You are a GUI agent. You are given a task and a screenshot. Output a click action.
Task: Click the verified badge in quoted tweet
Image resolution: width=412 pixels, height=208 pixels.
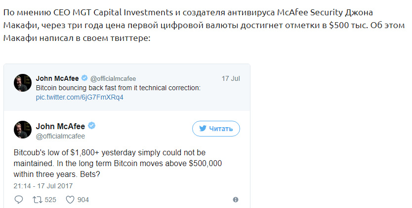point(84,78)
